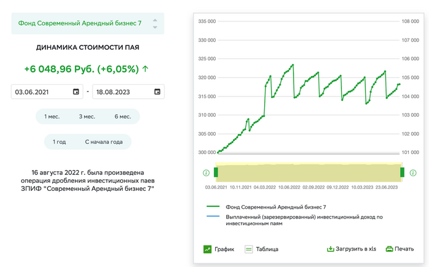
Task: Click the left info icon below chart
Action: click(206, 172)
